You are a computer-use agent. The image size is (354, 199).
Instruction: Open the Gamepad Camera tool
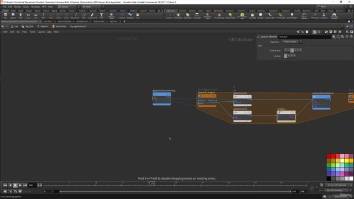click(334, 15)
